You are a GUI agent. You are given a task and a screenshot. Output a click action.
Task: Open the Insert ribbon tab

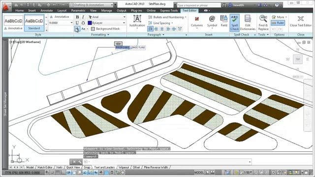point(32,10)
